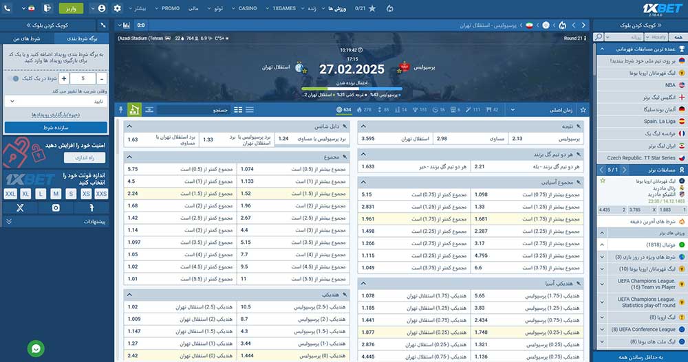
Task: Collapse the دابل شانس market section
Action: pos(129,126)
